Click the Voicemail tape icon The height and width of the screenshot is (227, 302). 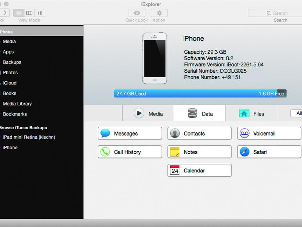(x=245, y=133)
